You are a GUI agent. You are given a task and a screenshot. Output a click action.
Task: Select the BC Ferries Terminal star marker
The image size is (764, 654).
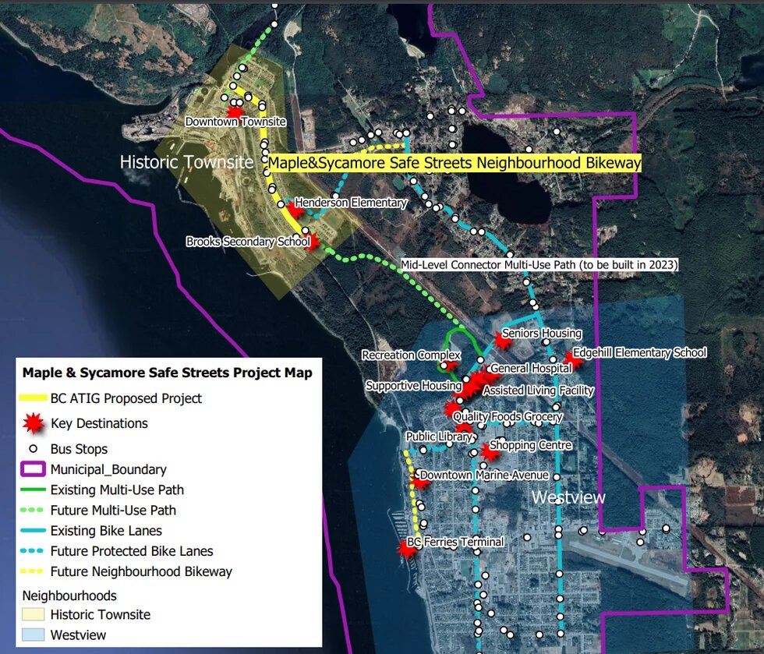point(406,549)
